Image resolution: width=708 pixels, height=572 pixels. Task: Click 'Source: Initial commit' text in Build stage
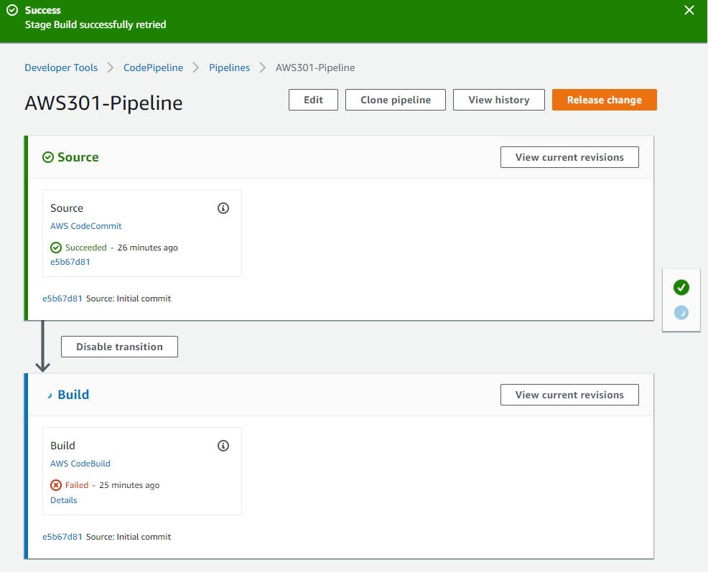coord(129,537)
